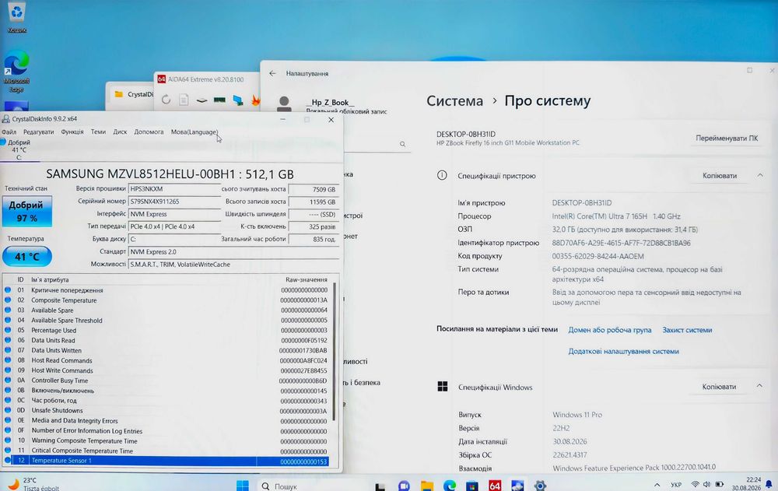This screenshot has width=778, height=491.
Task: Collapse the Специфікації пристрою section chevron
Action: [x=759, y=175]
